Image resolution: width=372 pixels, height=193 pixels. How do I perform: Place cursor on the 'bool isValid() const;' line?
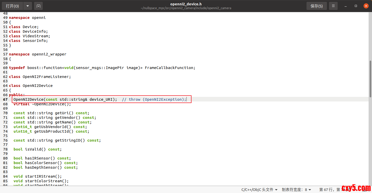tap(38, 149)
